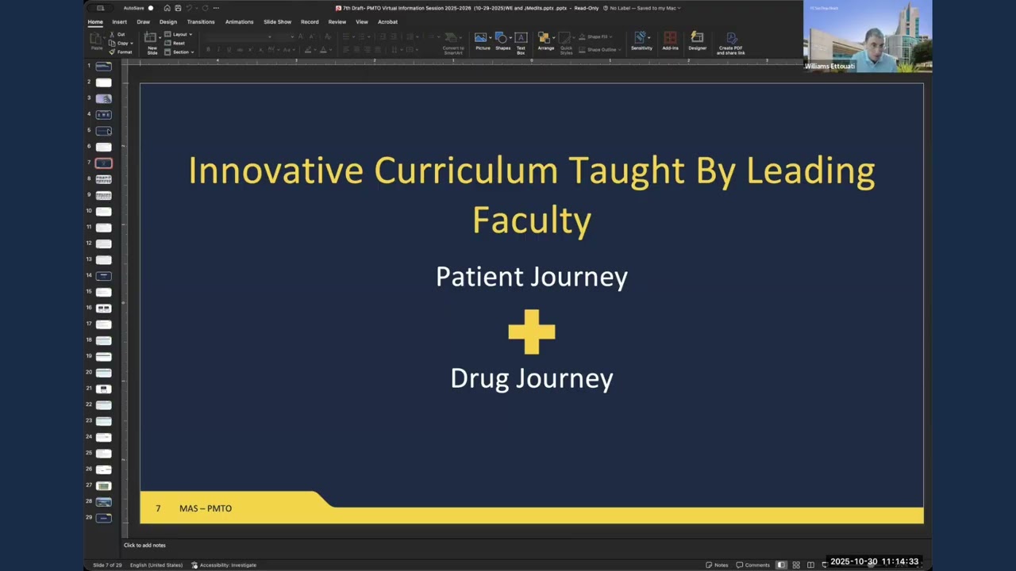Image resolution: width=1016 pixels, height=571 pixels.
Task: Toggle the Comments pane in status bar
Action: 753,565
